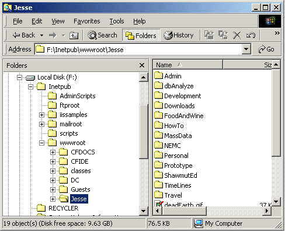Go up one folder level
Viewport: 285px width, 231px height.
point(74,36)
